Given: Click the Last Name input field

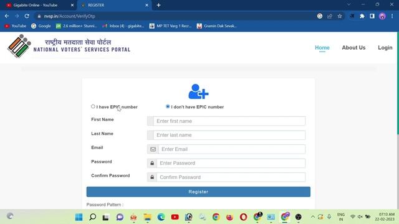Looking at the screenshot, I should [x=229, y=135].
